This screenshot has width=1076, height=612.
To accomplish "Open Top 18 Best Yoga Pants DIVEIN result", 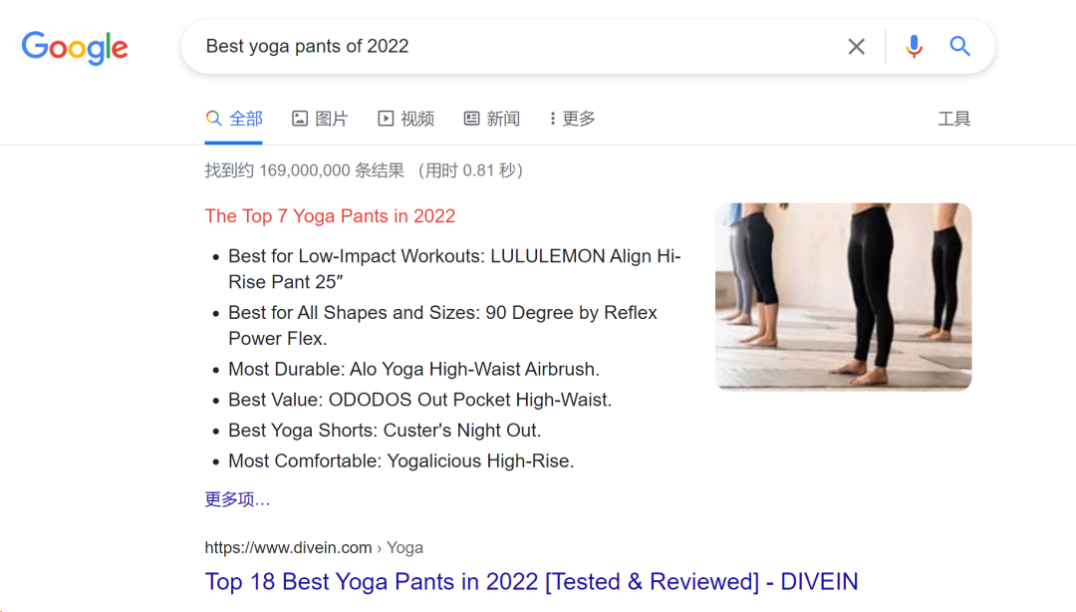I will click(531, 582).
